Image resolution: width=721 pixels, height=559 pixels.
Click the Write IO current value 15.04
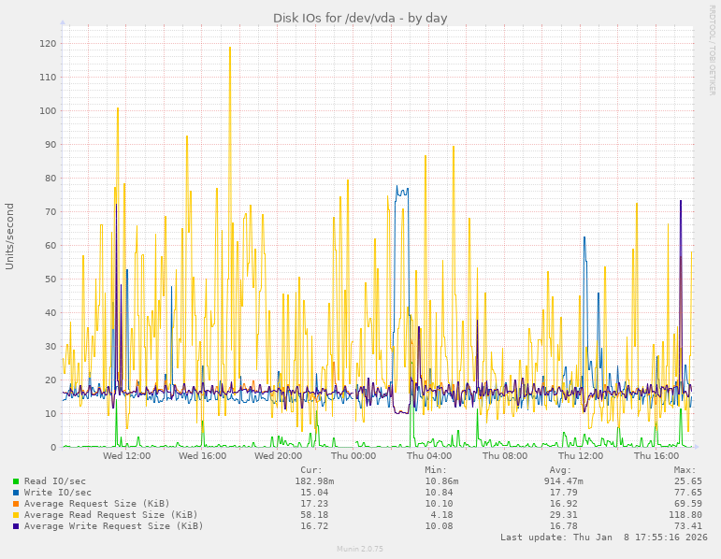314,493
